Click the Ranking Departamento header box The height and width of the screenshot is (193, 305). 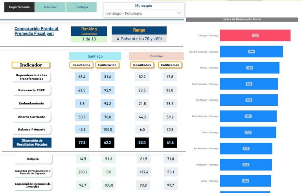tap(89, 31)
